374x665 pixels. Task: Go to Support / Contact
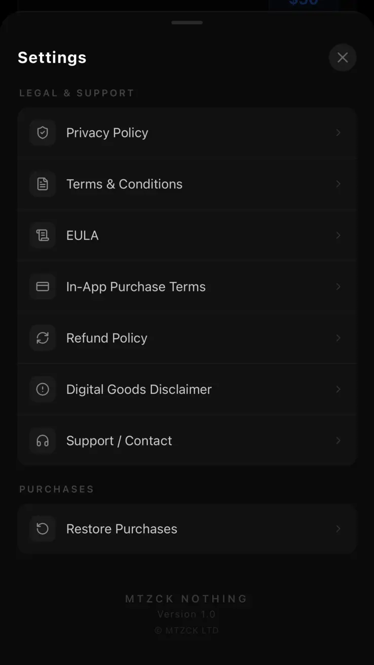[119, 441]
